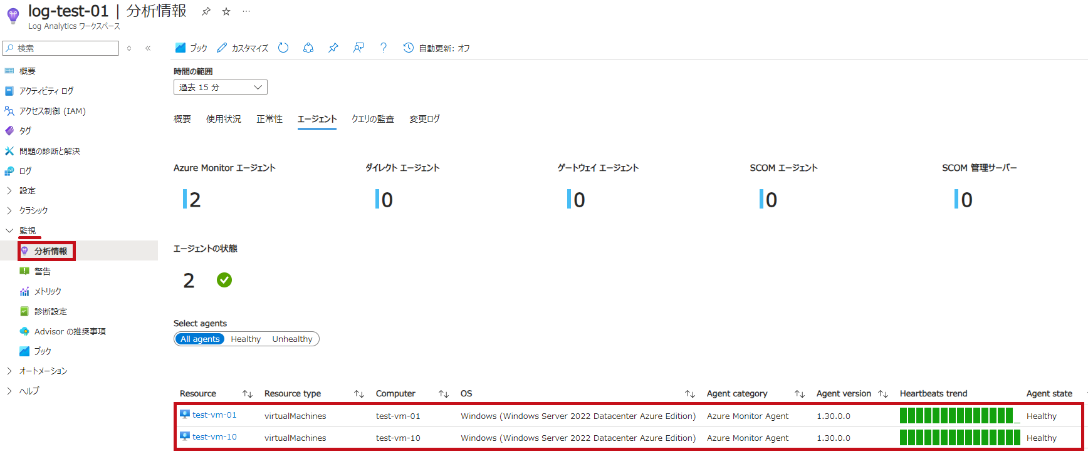This screenshot has height=454, width=1088.
Task: Select the Healthy agents filter pill
Action: point(246,339)
